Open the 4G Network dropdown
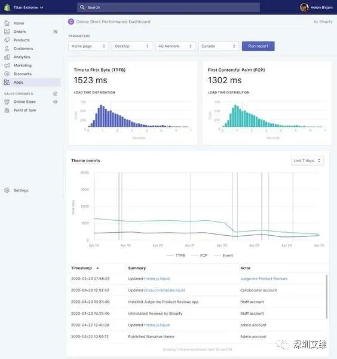 (x=175, y=46)
